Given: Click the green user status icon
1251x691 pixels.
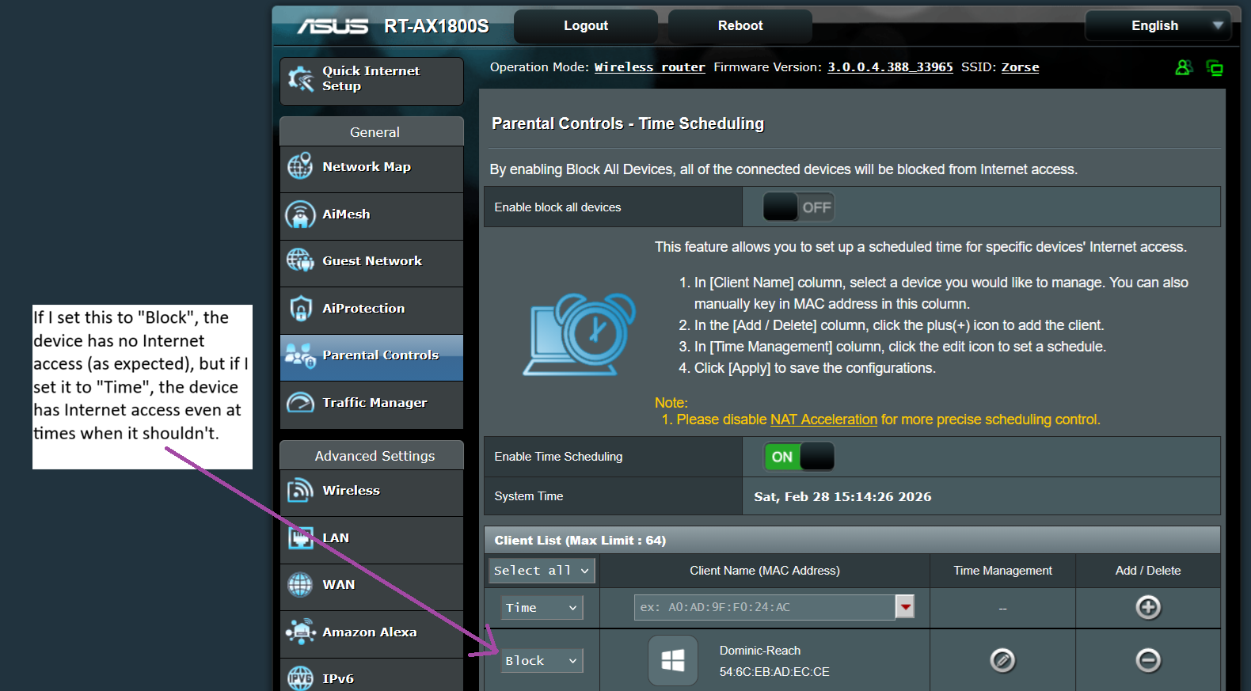Looking at the screenshot, I should (1184, 67).
